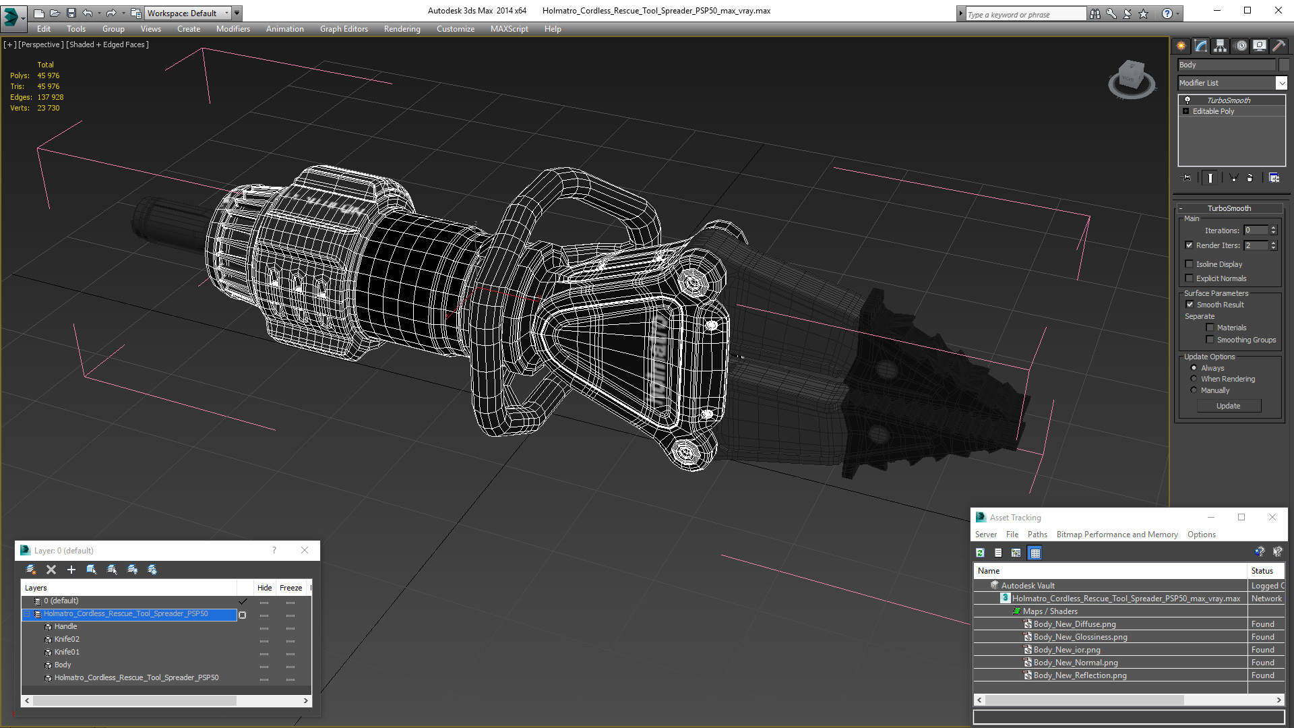Click Configure Modifier Sets icon
1294x728 pixels.
pyautogui.click(x=1274, y=178)
